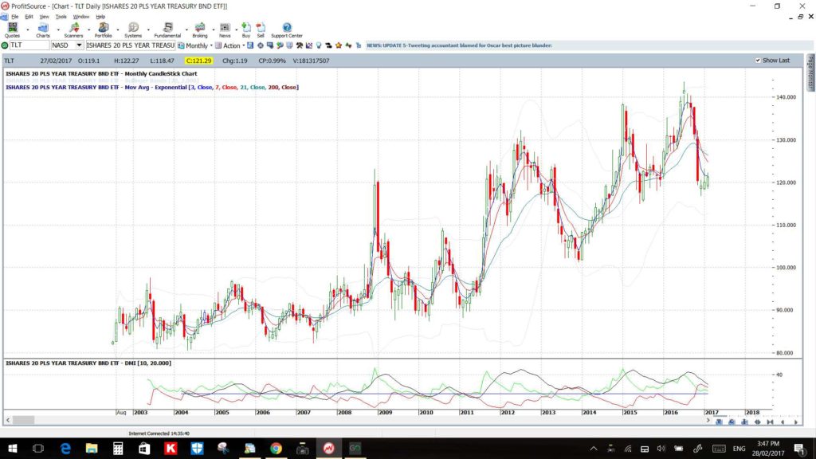The width and height of the screenshot is (816, 459).
Task: Open the Broking tool
Action: [x=200, y=31]
